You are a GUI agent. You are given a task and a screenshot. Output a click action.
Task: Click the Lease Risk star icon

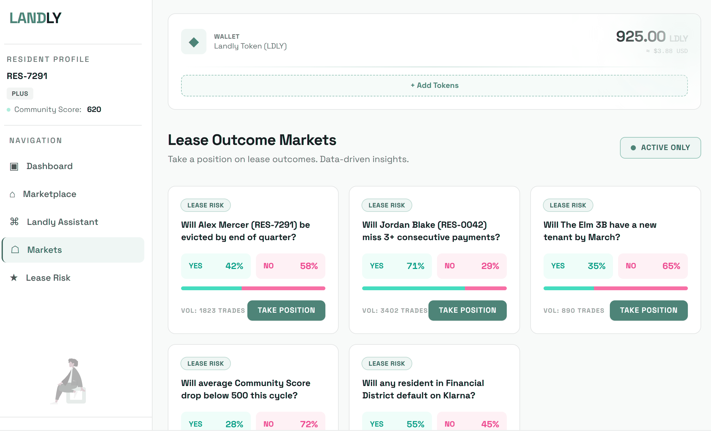[x=14, y=278]
